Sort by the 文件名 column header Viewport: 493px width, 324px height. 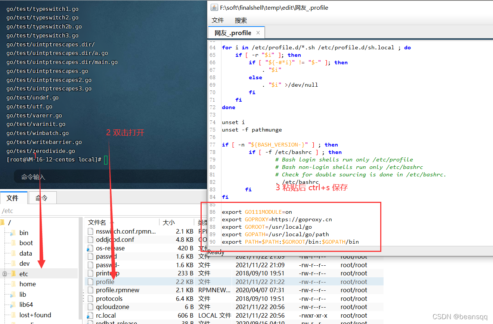tap(122, 222)
